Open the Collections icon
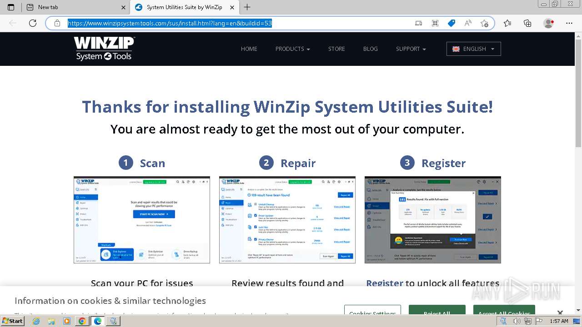The image size is (582, 327). pos(527,23)
